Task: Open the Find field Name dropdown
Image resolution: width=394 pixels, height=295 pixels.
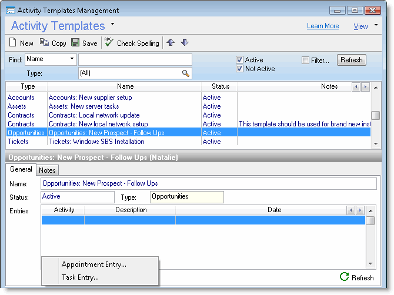Action: [x=72, y=59]
